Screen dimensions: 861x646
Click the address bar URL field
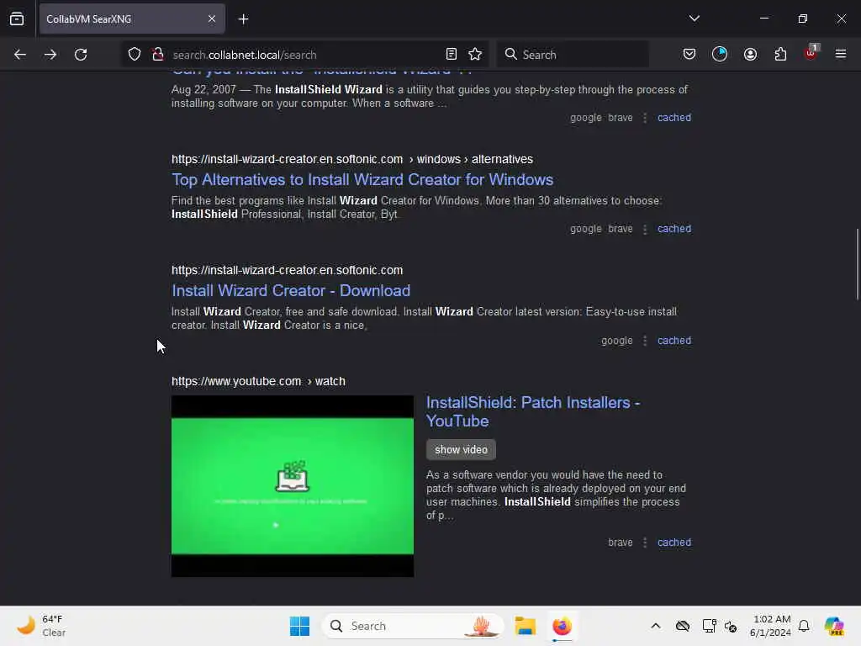304,55
